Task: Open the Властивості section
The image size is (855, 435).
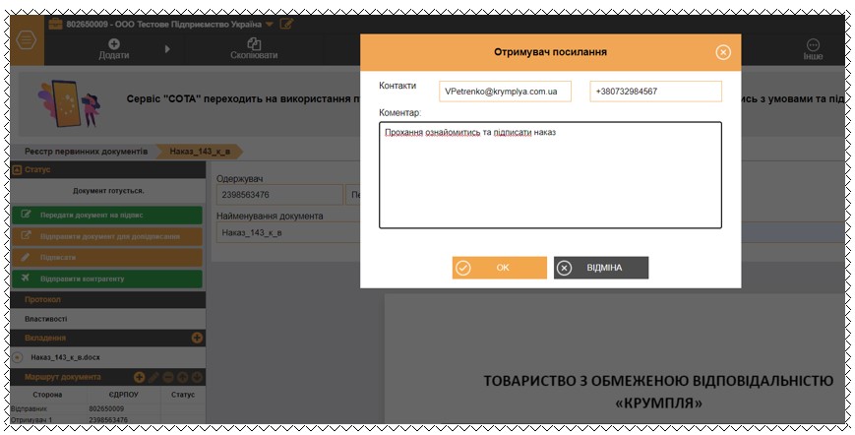Action: tap(108, 319)
